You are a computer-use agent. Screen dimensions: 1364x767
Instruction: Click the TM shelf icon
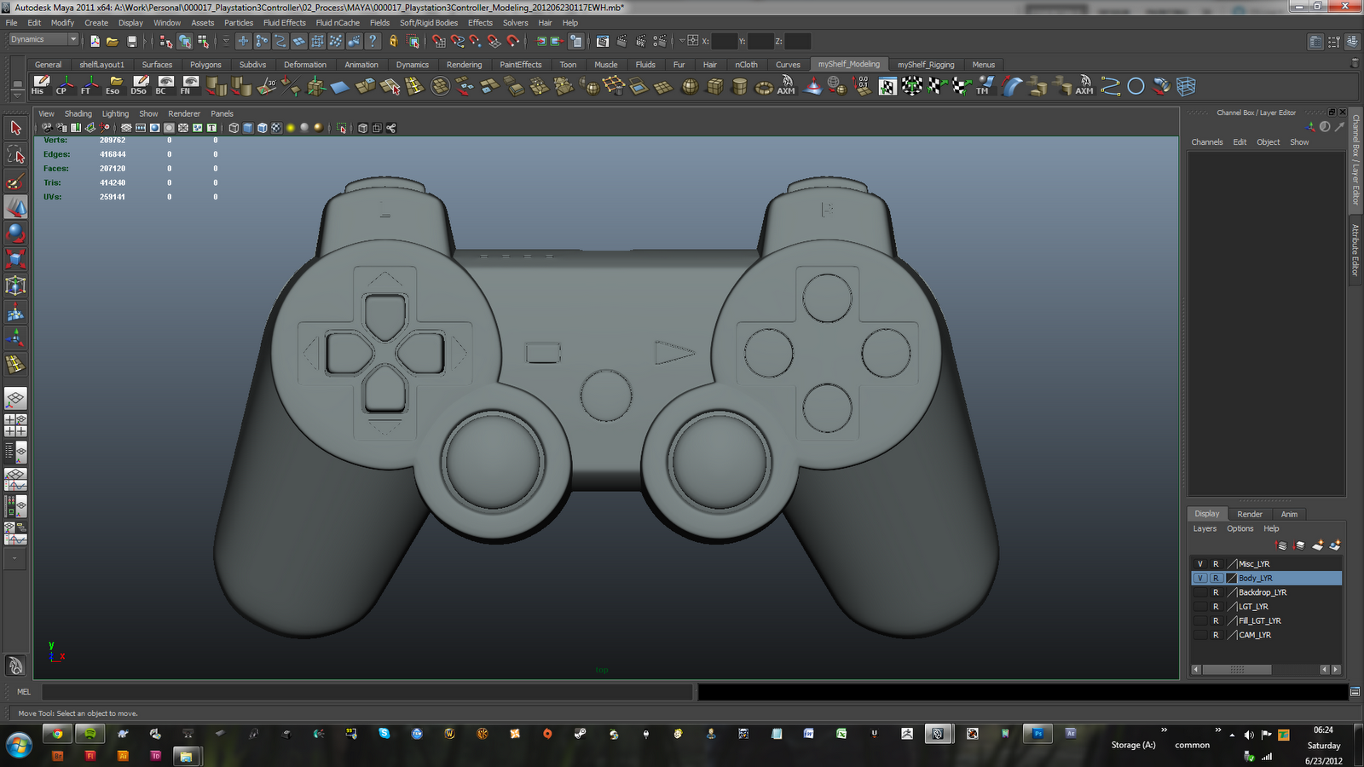click(985, 86)
